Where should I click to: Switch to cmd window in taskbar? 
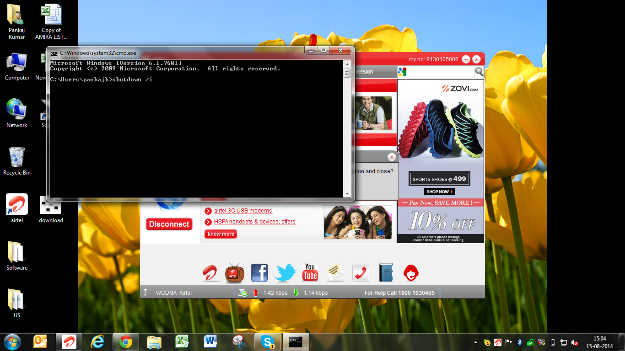(296, 341)
